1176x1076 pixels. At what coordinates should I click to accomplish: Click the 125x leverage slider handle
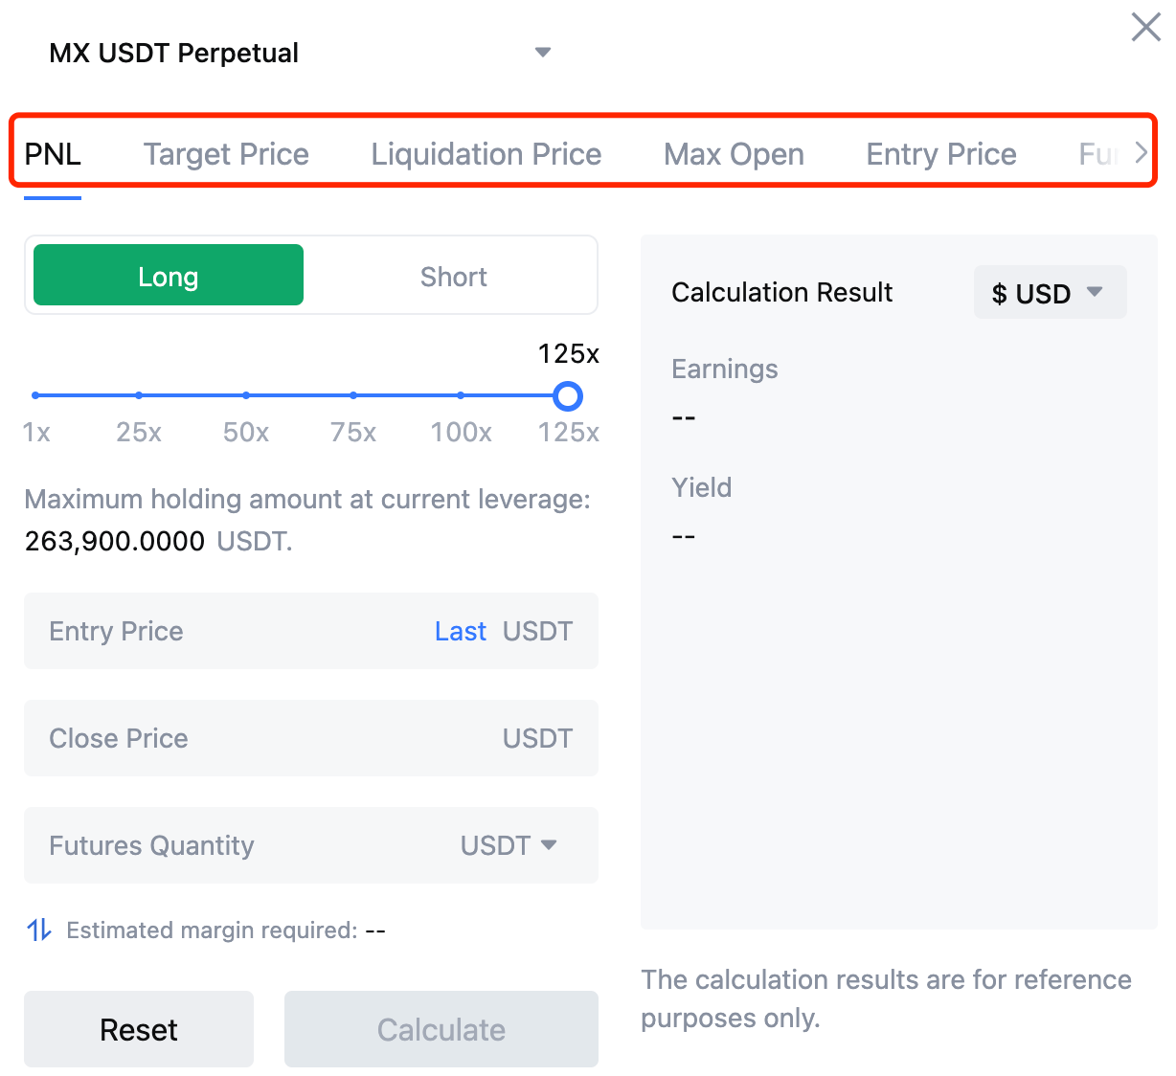(568, 395)
